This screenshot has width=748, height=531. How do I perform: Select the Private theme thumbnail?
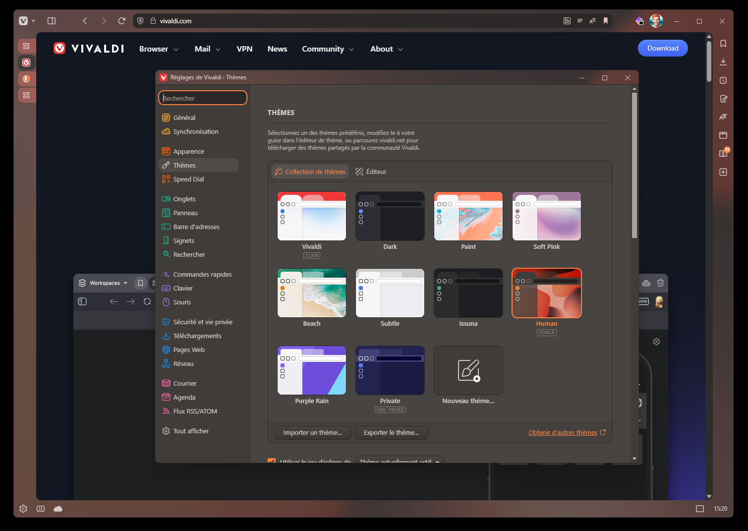(390, 370)
